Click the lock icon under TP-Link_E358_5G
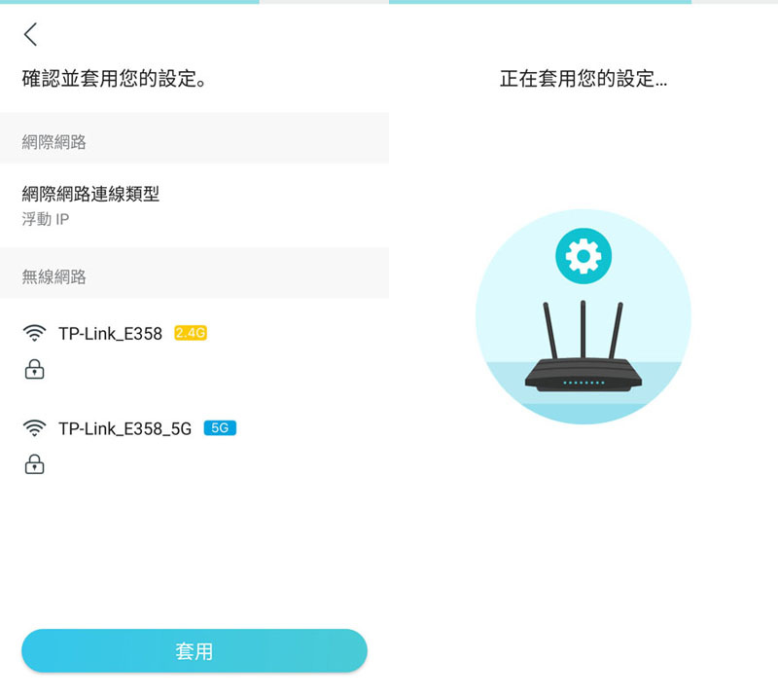778x697 pixels. [34, 464]
